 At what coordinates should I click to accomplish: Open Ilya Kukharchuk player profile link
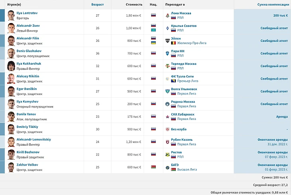tap(29, 64)
